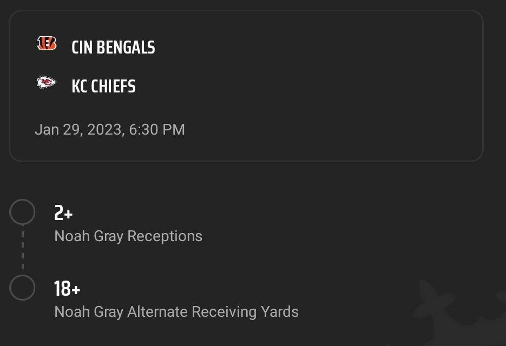
Task: Click the Kansas City Chiefs arrowhead logo
Action: click(x=47, y=82)
